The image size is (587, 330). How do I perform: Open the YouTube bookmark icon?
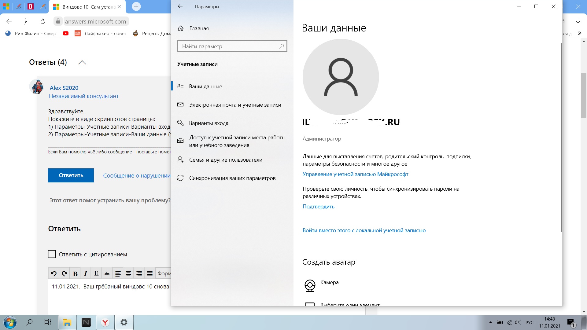(66, 33)
